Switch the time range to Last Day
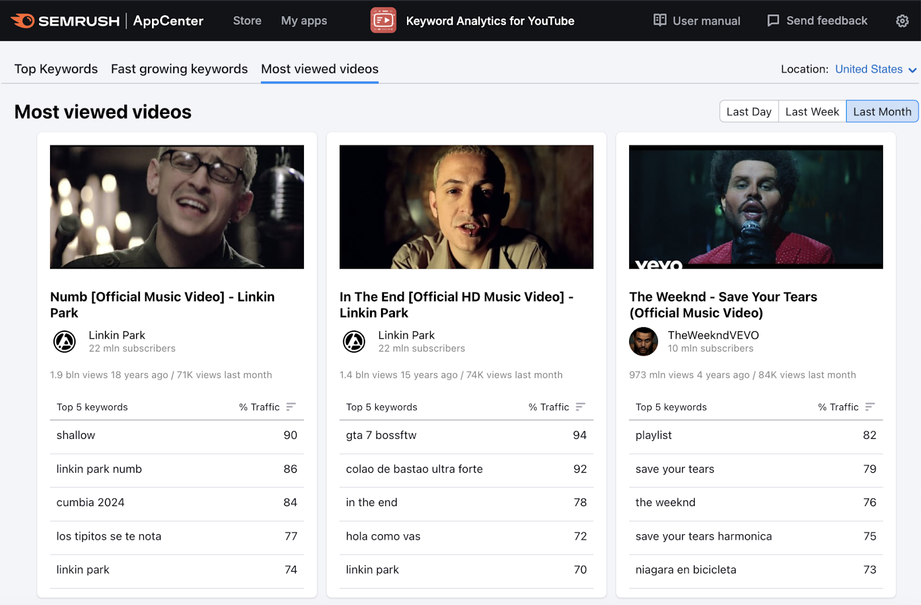The height and width of the screenshot is (605, 921). click(748, 111)
